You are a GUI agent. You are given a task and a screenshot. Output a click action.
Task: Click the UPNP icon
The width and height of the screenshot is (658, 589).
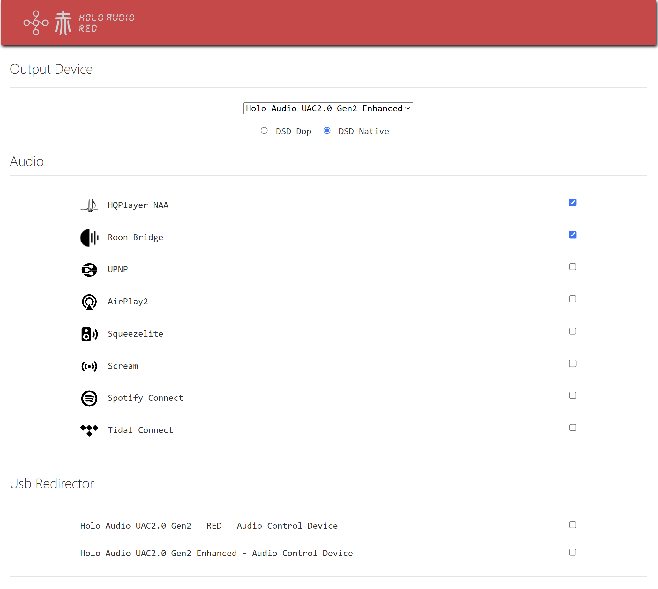coord(89,270)
